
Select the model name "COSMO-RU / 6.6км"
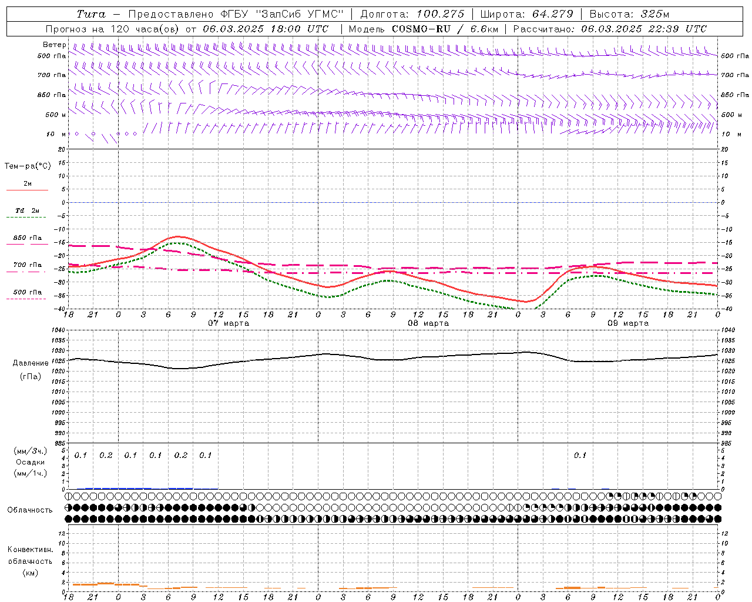coord(445,29)
